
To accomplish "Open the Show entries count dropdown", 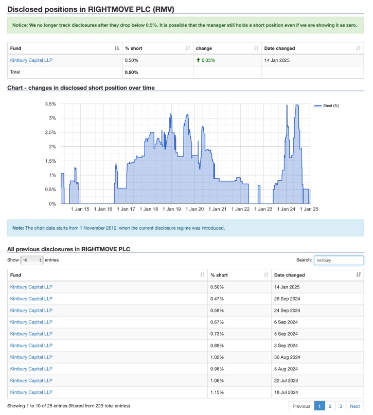I will coord(32,260).
